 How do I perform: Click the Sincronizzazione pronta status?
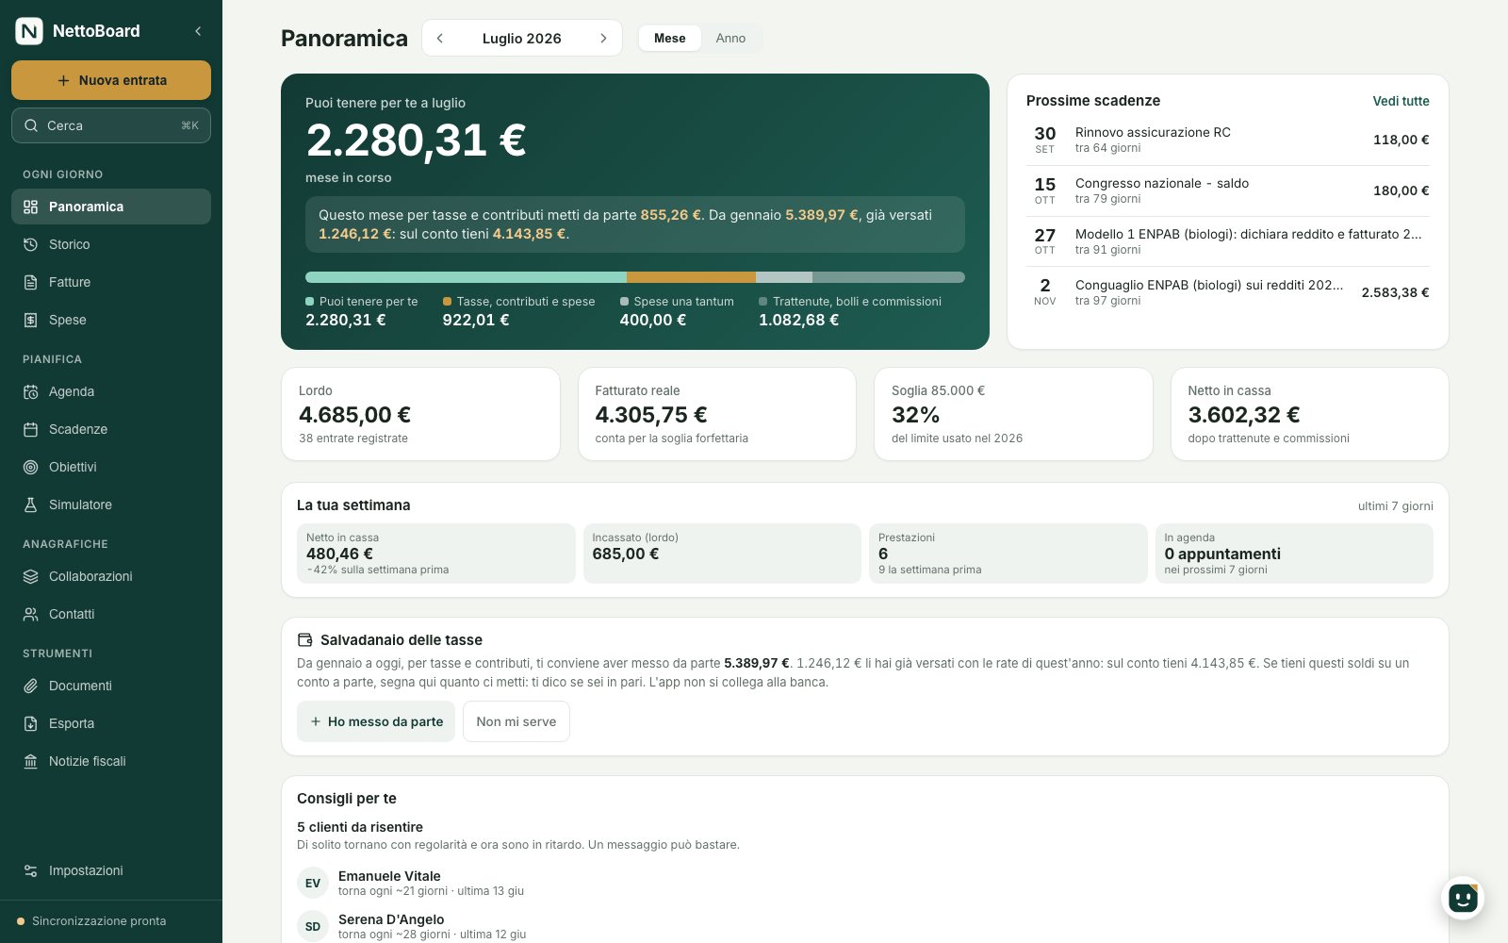(91, 921)
